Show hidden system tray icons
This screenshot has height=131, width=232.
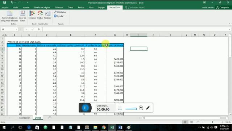coord(199,127)
